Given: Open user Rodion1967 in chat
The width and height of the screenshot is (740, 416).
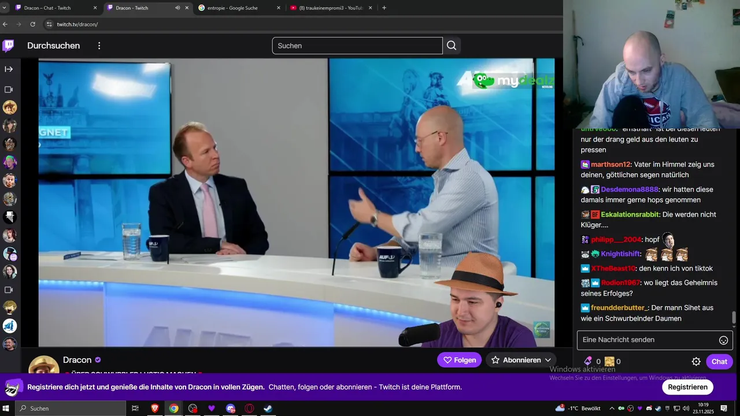Looking at the screenshot, I should click(621, 283).
